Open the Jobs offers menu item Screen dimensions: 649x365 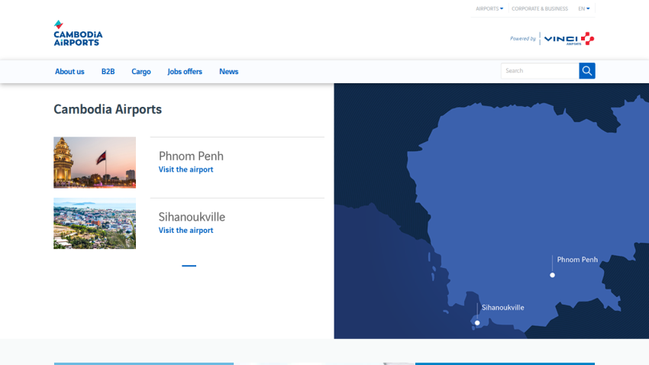coord(185,72)
